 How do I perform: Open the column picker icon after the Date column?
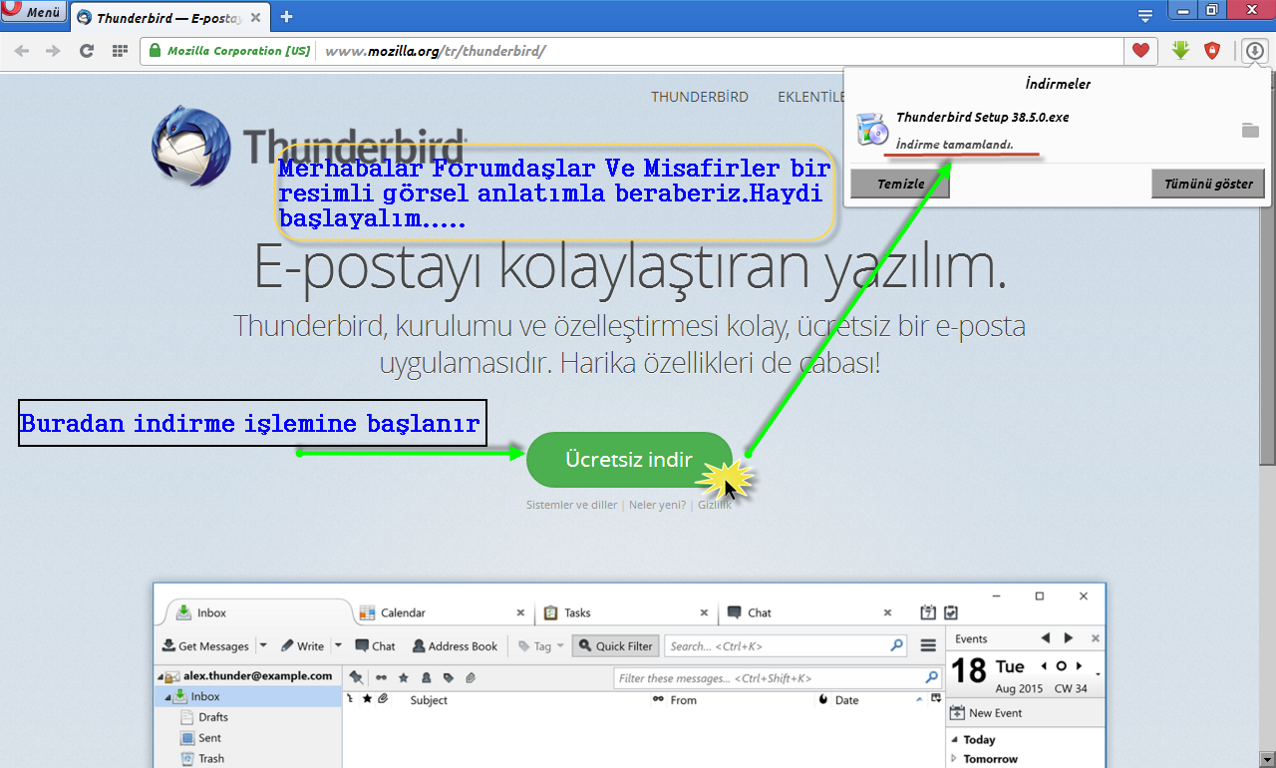point(935,699)
